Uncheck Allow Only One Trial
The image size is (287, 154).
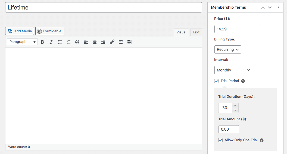click(220, 140)
